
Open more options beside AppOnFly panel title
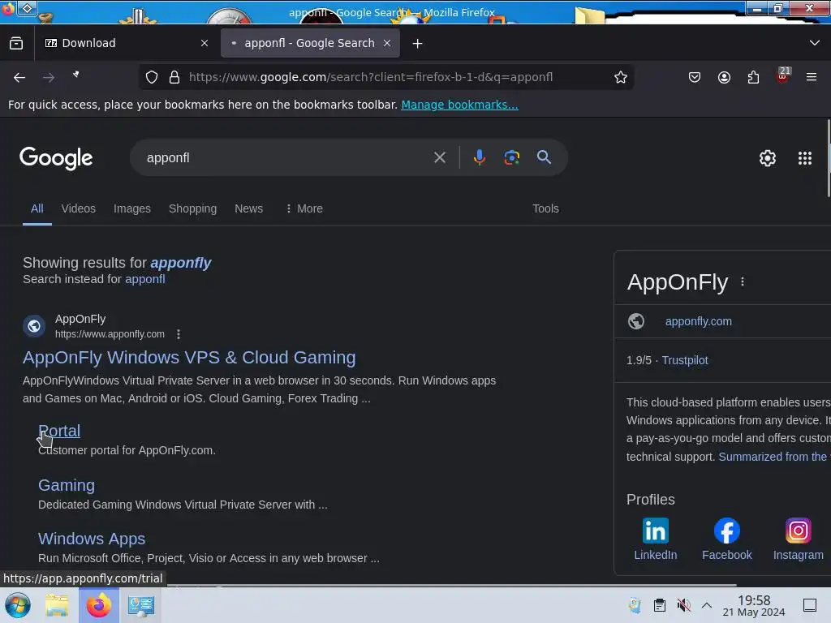pyautogui.click(x=743, y=281)
